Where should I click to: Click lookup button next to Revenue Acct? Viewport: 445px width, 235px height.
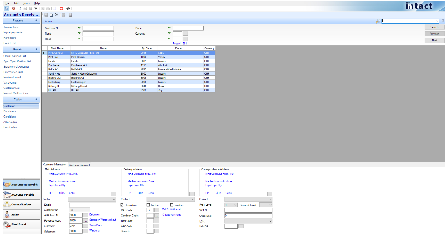tap(86, 220)
